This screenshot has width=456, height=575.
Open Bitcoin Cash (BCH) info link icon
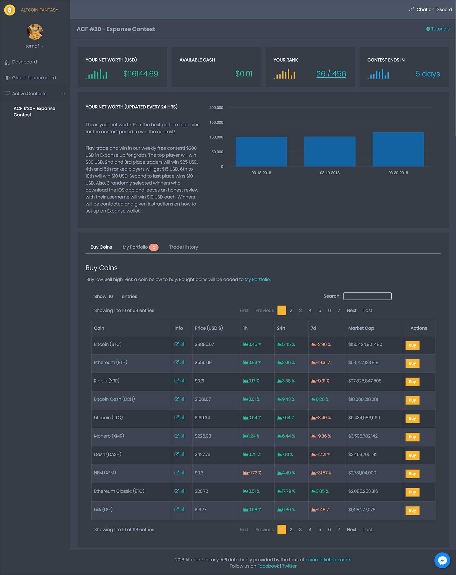[177, 399]
